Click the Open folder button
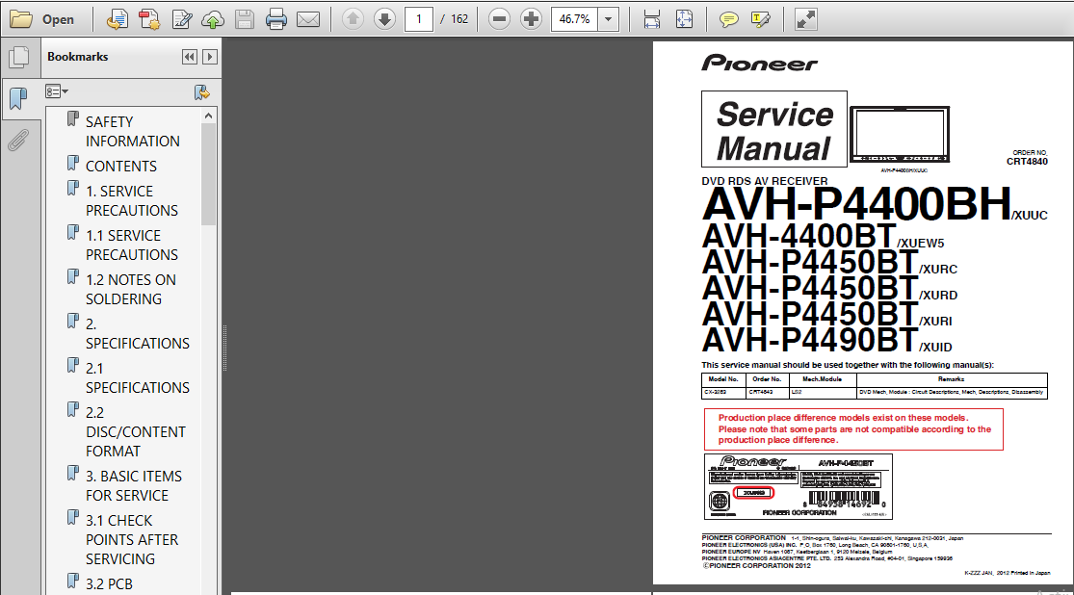The height and width of the screenshot is (595, 1074). tap(41, 19)
